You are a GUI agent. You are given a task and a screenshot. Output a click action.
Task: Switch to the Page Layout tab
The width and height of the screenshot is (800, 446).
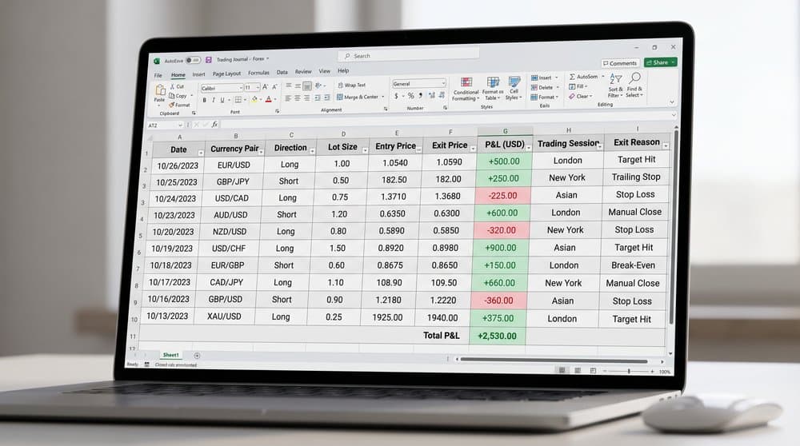pyautogui.click(x=226, y=74)
